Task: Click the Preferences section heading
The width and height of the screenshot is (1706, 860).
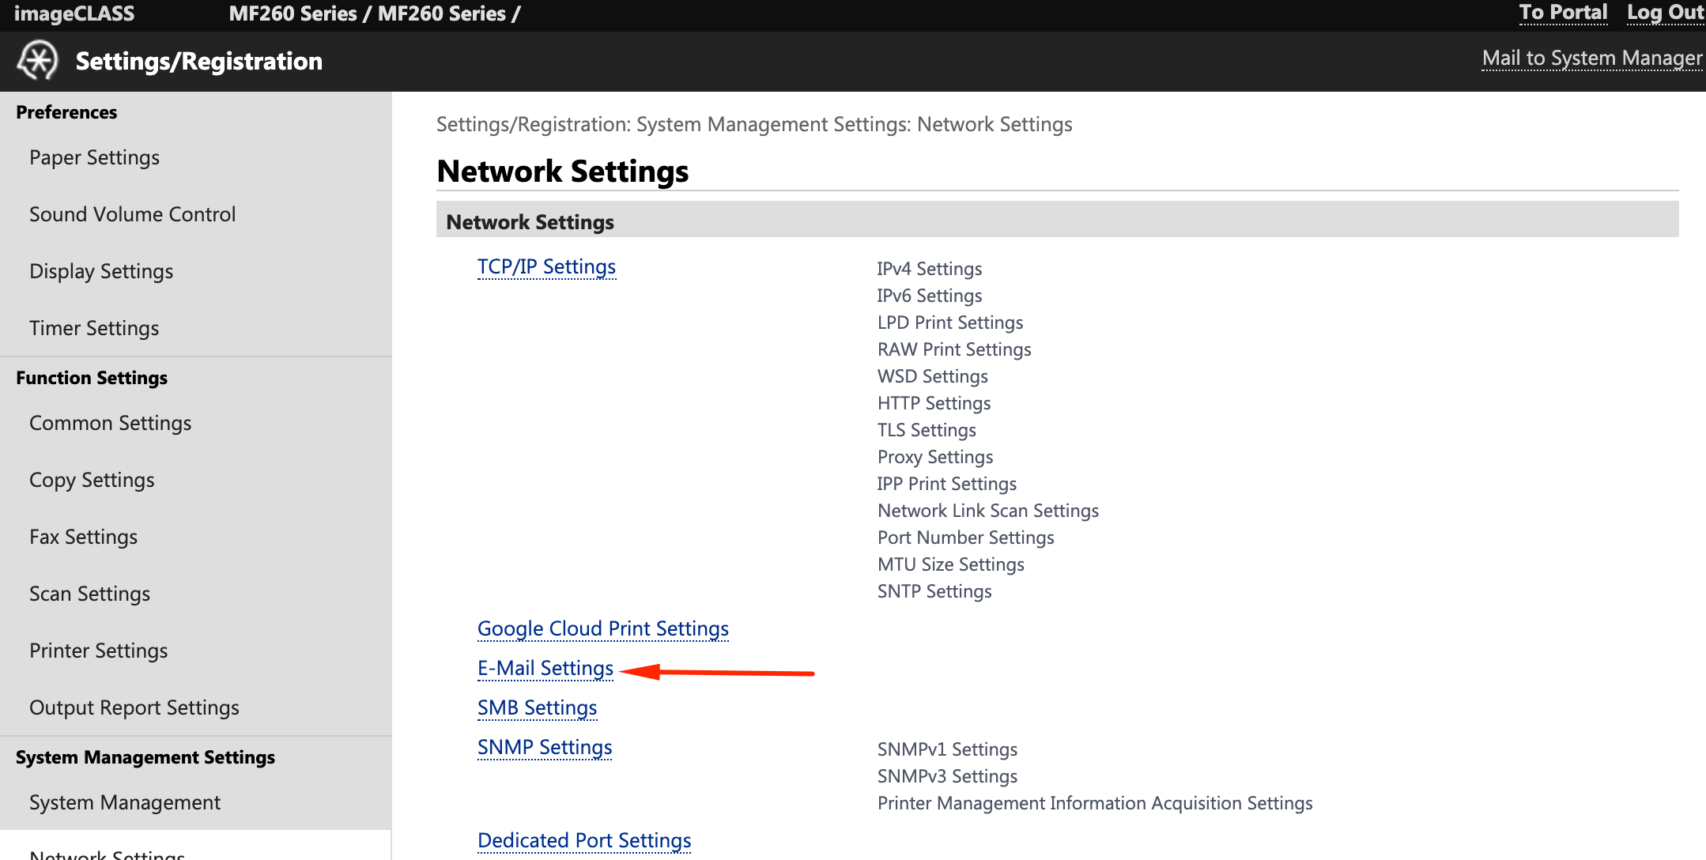Action: click(66, 112)
